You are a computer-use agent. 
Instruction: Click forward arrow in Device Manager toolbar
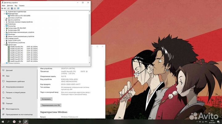[x=5, y=9]
